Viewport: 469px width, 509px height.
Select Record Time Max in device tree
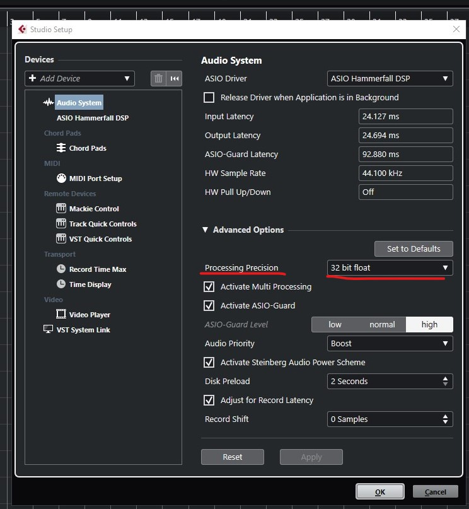[x=98, y=269]
